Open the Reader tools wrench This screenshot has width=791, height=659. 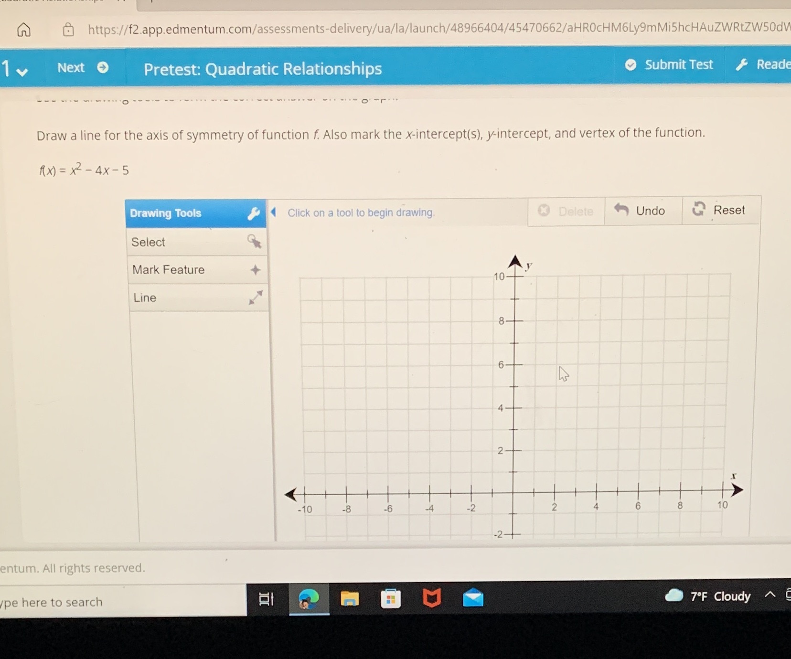tap(763, 64)
